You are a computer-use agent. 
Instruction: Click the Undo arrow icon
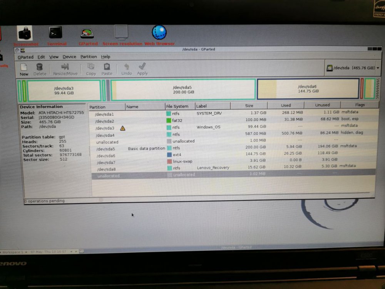(x=126, y=67)
